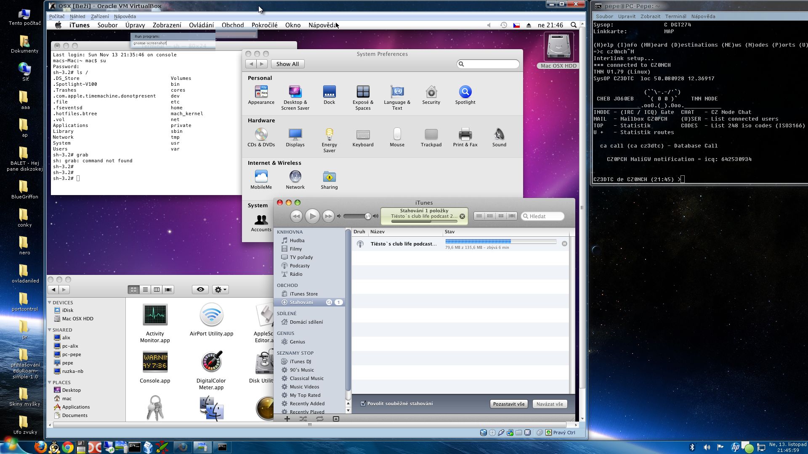808x454 pixels.
Task: Focus System Preferences search field
Action: coord(488,64)
